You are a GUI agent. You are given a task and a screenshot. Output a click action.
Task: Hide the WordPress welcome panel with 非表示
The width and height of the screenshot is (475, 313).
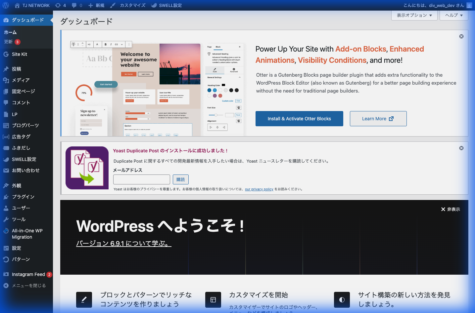[450, 209]
